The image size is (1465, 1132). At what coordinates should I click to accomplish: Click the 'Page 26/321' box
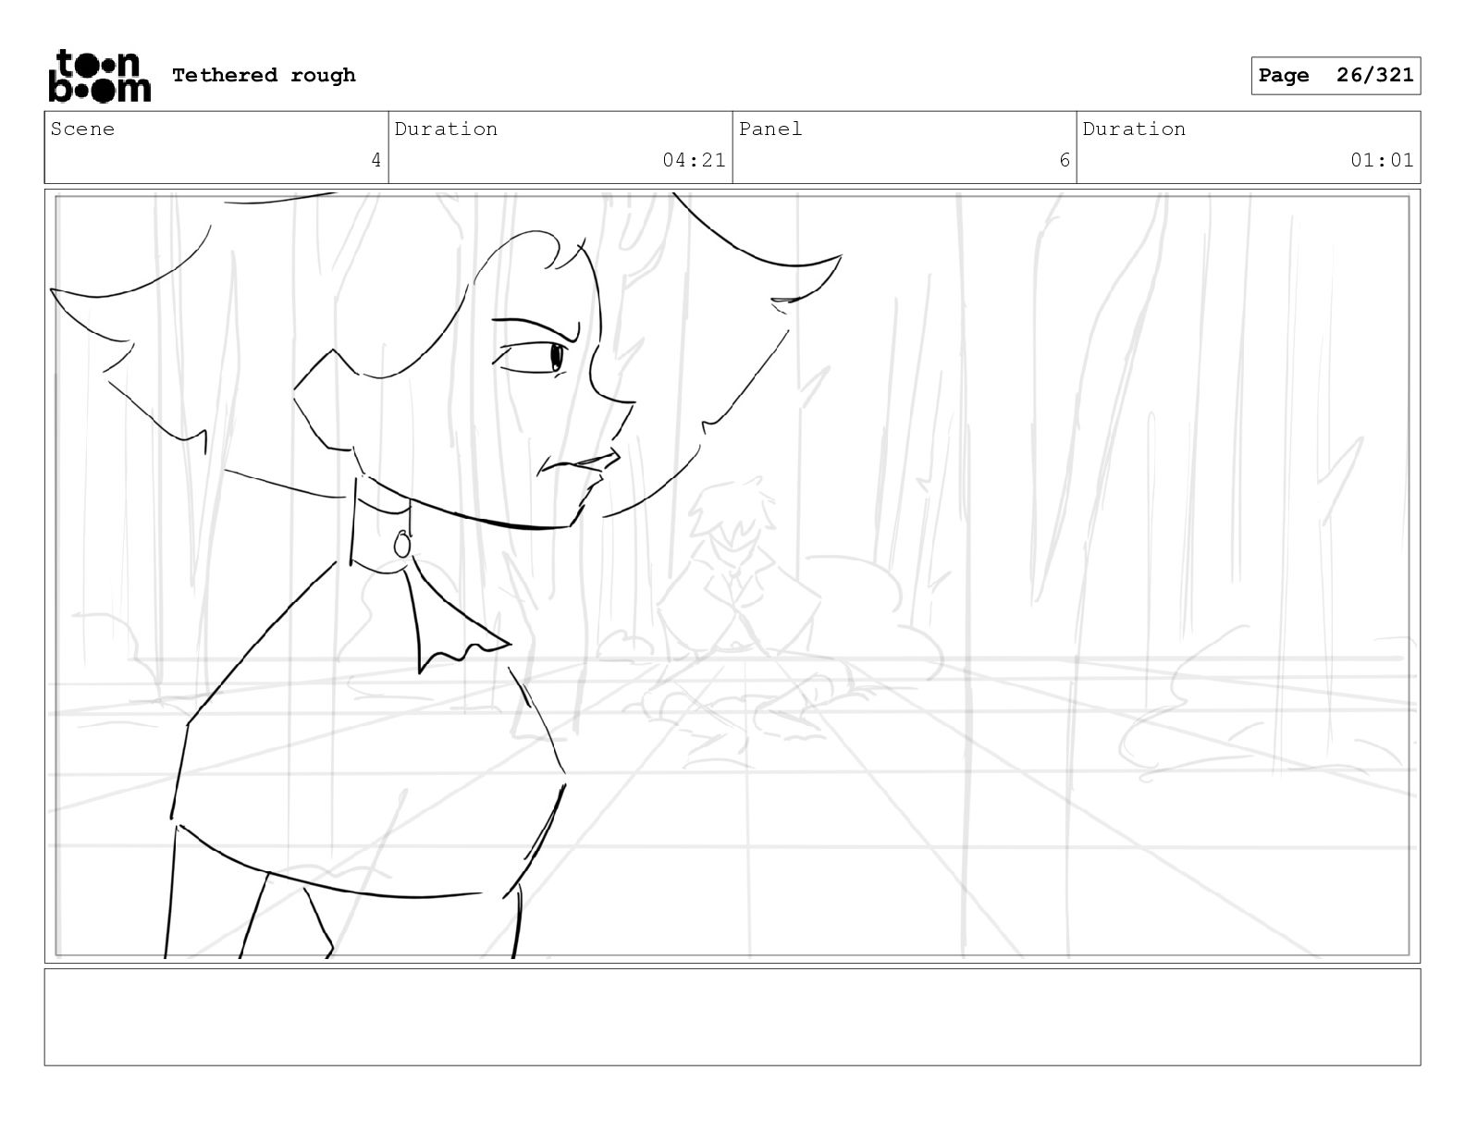(x=1336, y=76)
